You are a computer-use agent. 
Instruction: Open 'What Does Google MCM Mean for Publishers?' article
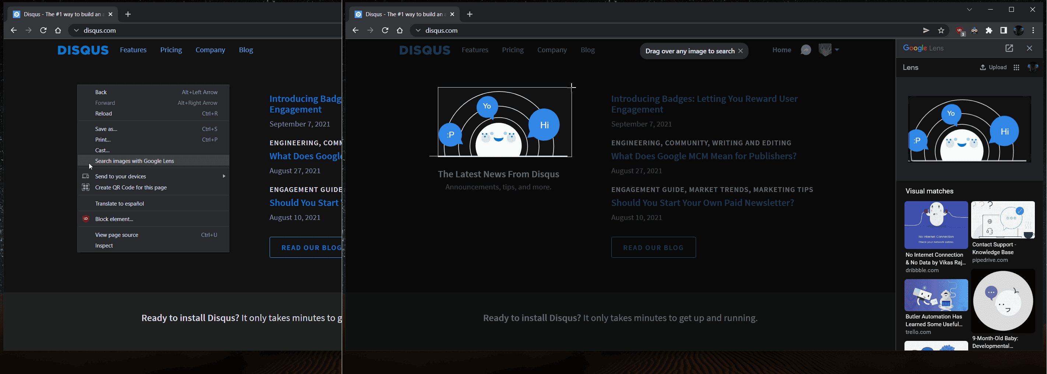(x=704, y=156)
